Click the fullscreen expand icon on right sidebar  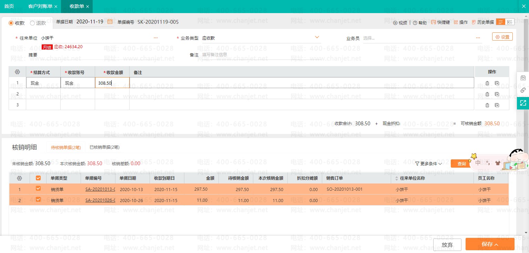click(x=523, y=103)
